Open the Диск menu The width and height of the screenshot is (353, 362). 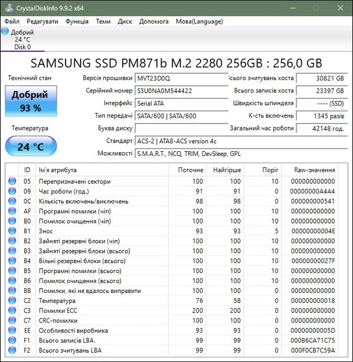click(125, 21)
